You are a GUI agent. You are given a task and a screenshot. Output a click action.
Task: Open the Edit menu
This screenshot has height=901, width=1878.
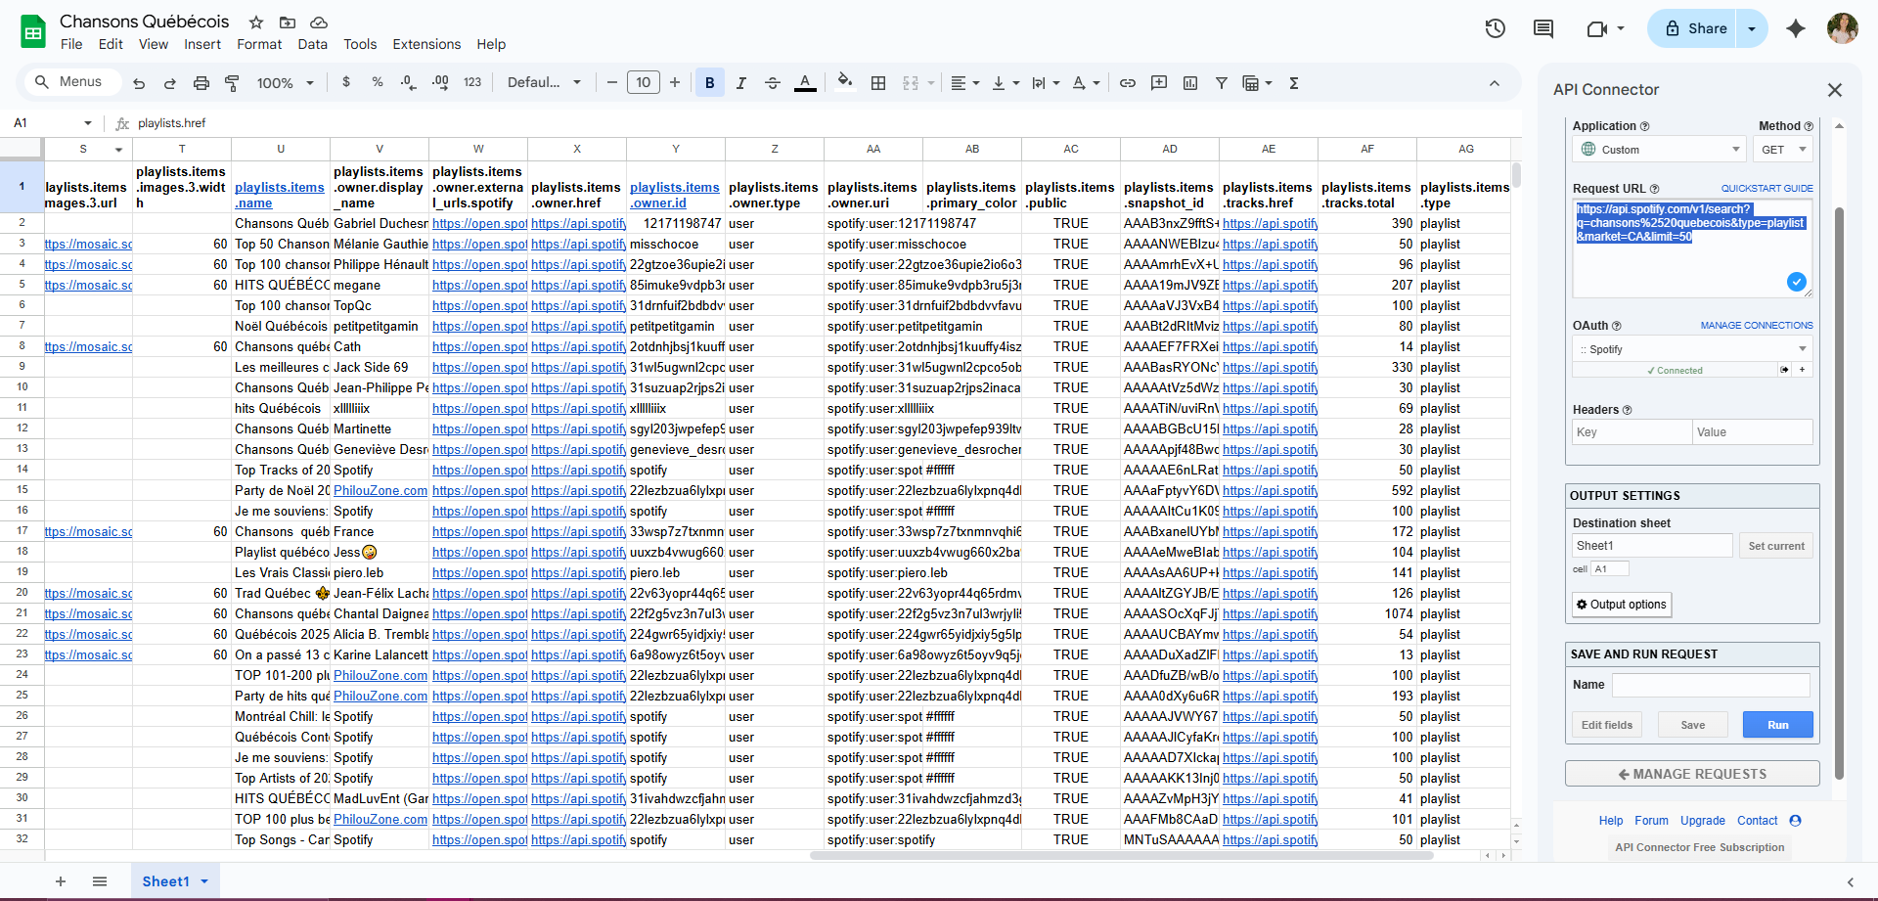(x=111, y=44)
